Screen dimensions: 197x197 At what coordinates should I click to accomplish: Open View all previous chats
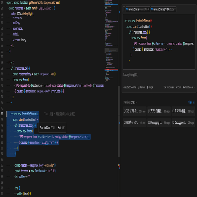(191, 102)
